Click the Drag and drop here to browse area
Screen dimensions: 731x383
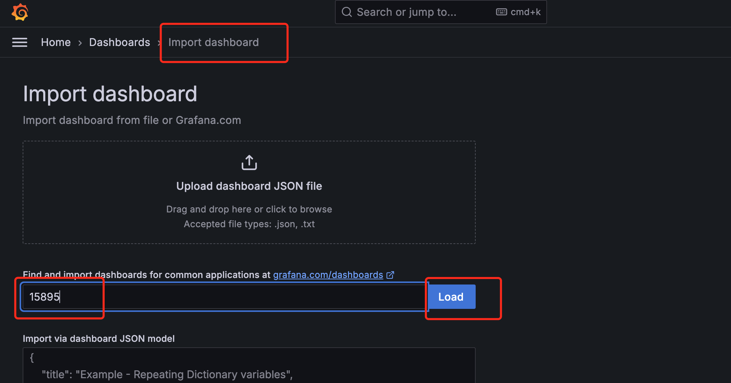[x=249, y=209]
